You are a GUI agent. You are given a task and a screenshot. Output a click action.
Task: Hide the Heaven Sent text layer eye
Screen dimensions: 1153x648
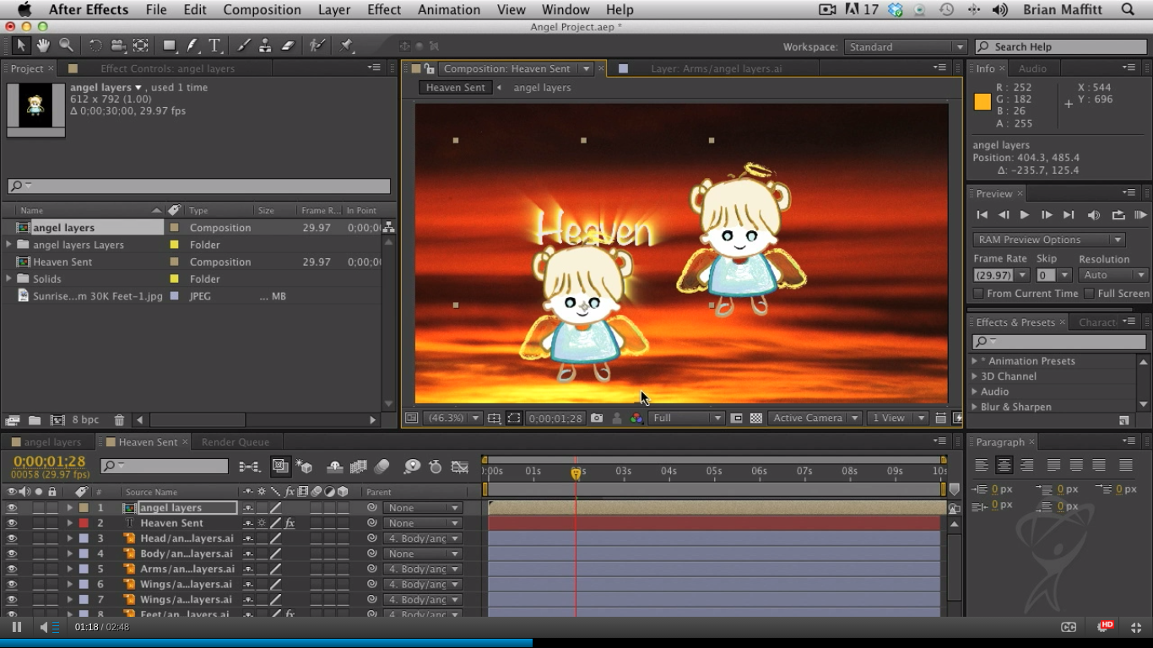[x=12, y=523]
